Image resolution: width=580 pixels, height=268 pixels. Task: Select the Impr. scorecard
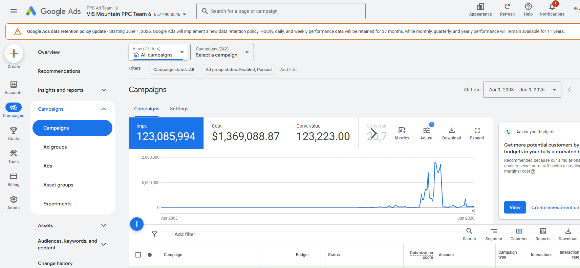click(x=166, y=133)
